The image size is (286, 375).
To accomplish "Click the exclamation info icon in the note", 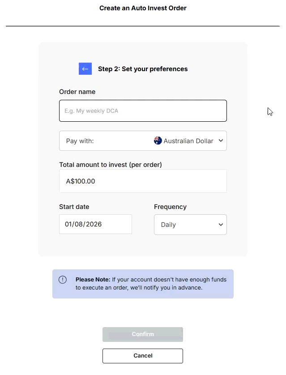I will pos(63,279).
